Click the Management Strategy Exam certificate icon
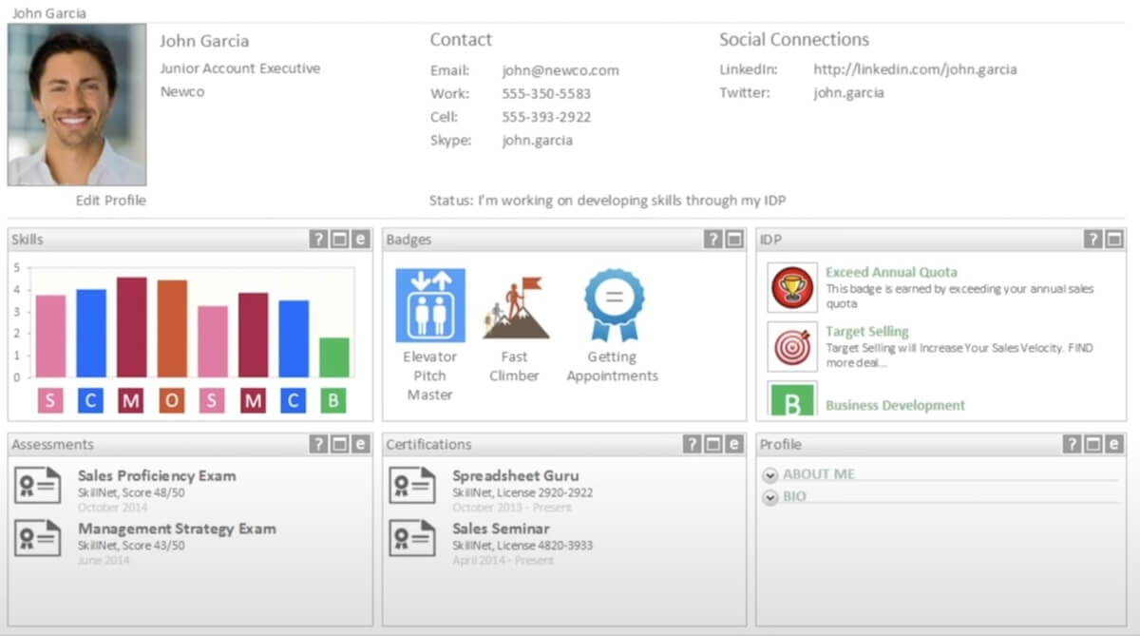Viewport: 1140px width, 636px height. [x=38, y=537]
